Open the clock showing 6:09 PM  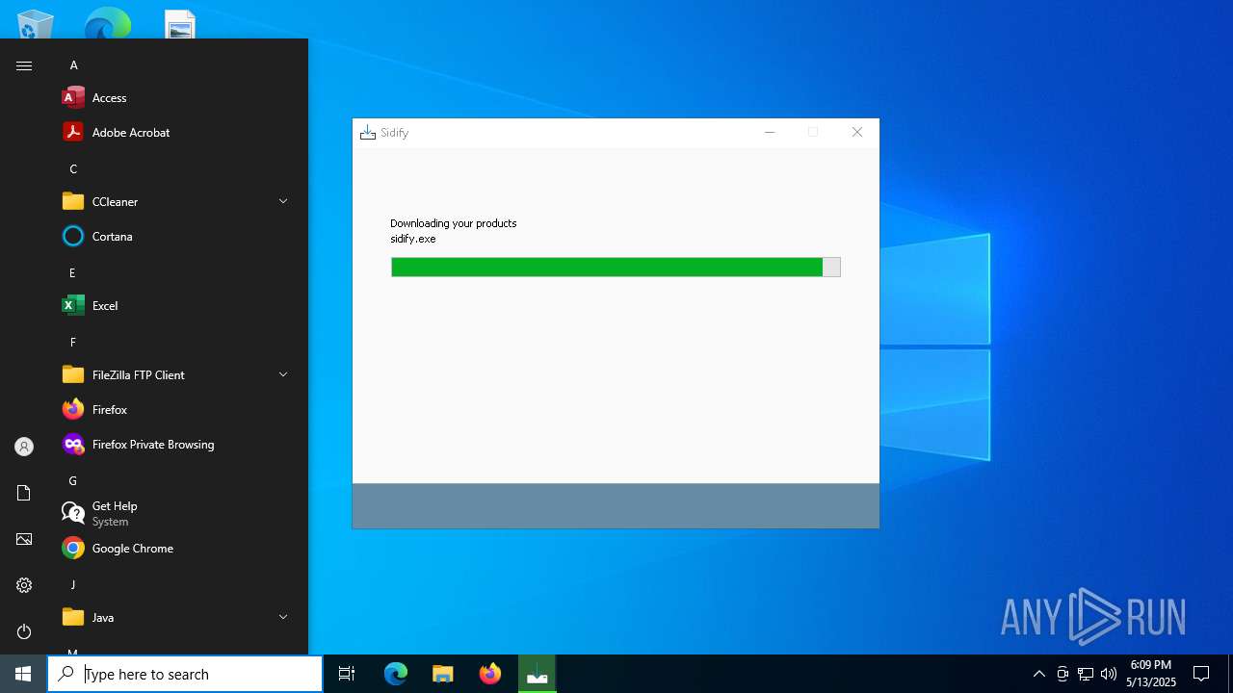[x=1151, y=674]
